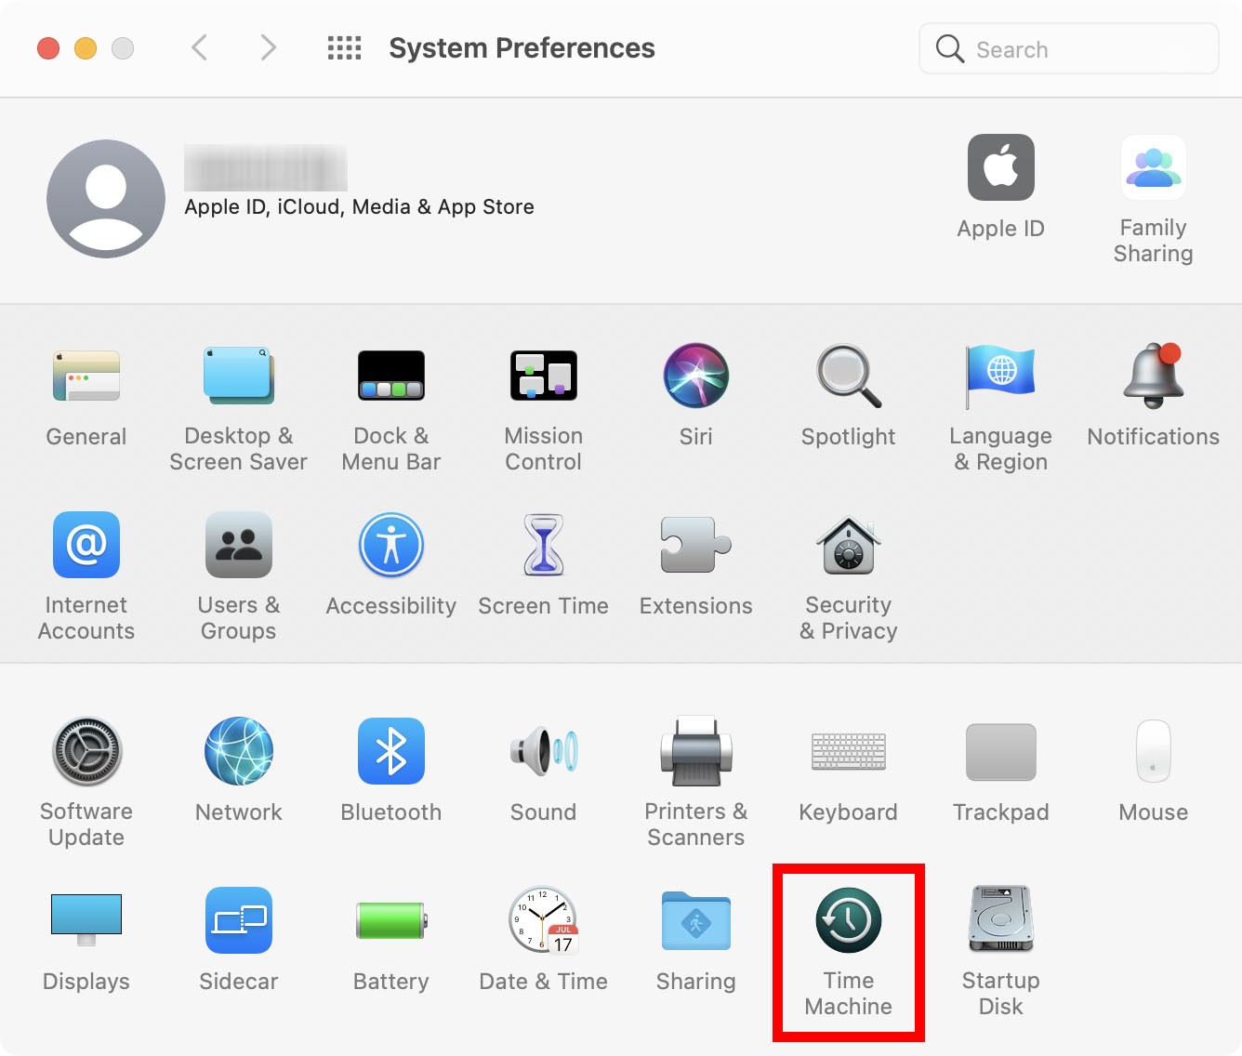Open Sidecar preferences
1242x1056 pixels.
click(x=238, y=920)
